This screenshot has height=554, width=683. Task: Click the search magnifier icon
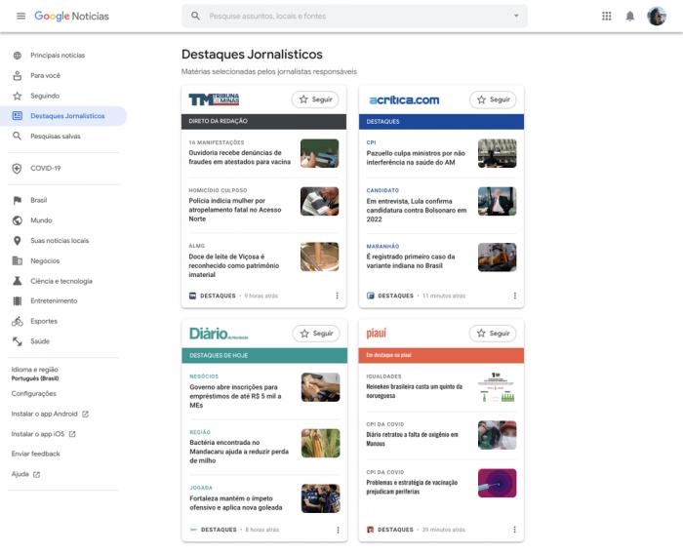(x=196, y=17)
